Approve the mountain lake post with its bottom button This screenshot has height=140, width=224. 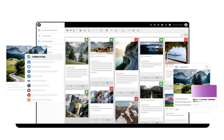coord(83,86)
